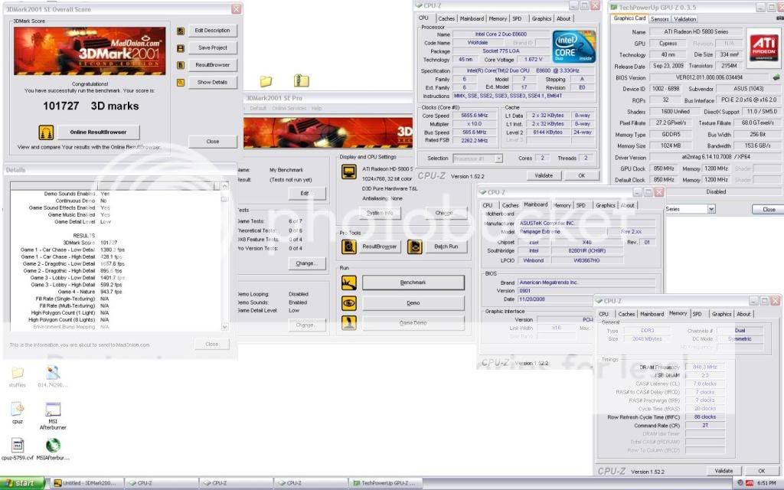The height and width of the screenshot is (490, 784).
Task: Click the monitor icon in Display and CPU Settings
Action: pyautogui.click(x=348, y=172)
